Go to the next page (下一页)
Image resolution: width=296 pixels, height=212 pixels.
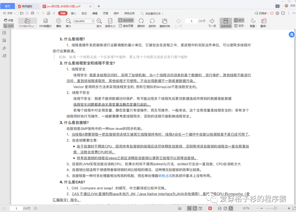coord(212,23)
